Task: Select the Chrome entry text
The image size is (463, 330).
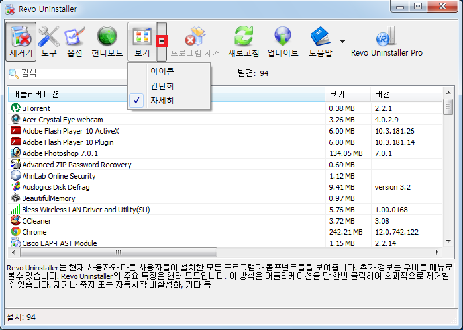Action: pyautogui.click(x=34, y=232)
